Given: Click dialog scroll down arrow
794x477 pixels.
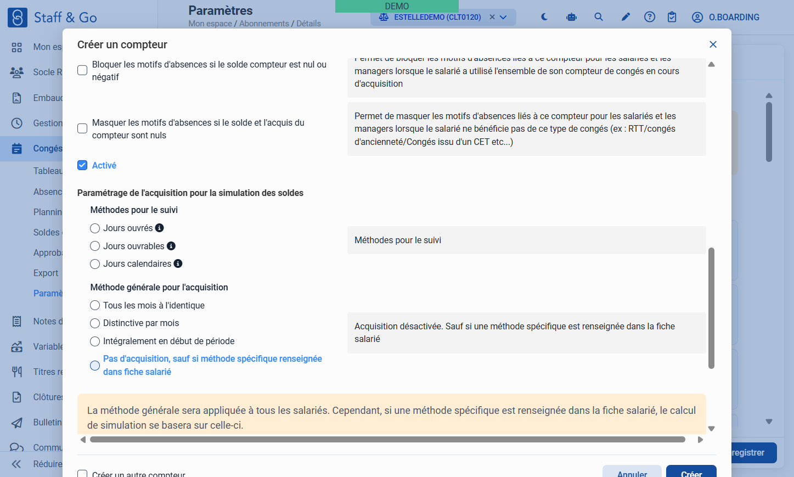Looking at the screenshot, I should tap(711, 429).
